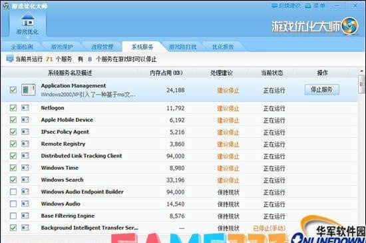Check the Windows Audio checkbox
The width and height of the screenshot is (366, 243).
[x=13, y=204]
